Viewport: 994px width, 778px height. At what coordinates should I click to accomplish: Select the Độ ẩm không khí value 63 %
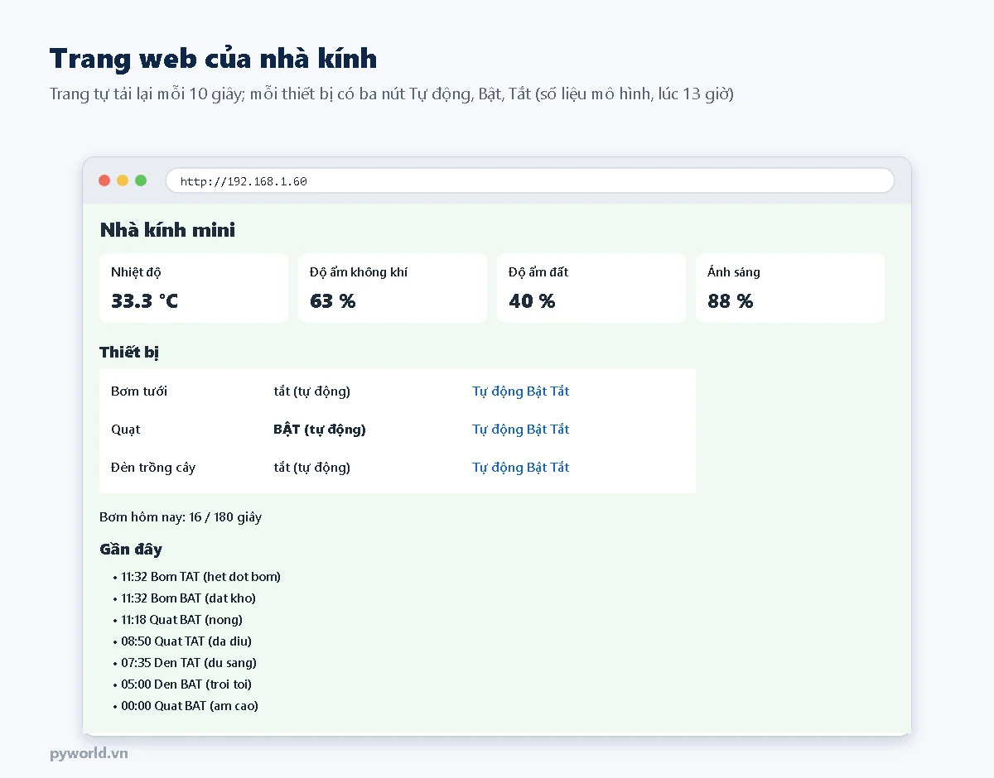click(332, 301)
